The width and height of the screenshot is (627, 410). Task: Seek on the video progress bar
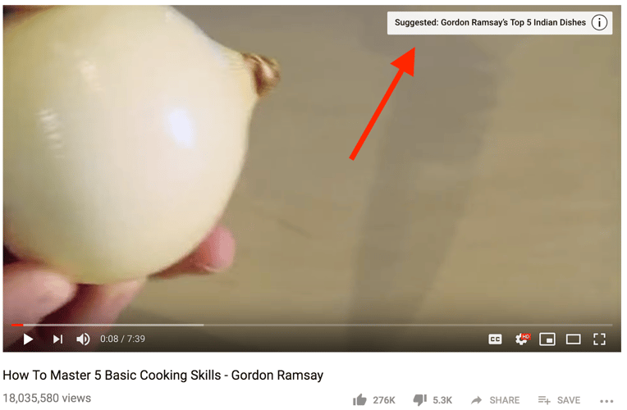pos(313,326)
